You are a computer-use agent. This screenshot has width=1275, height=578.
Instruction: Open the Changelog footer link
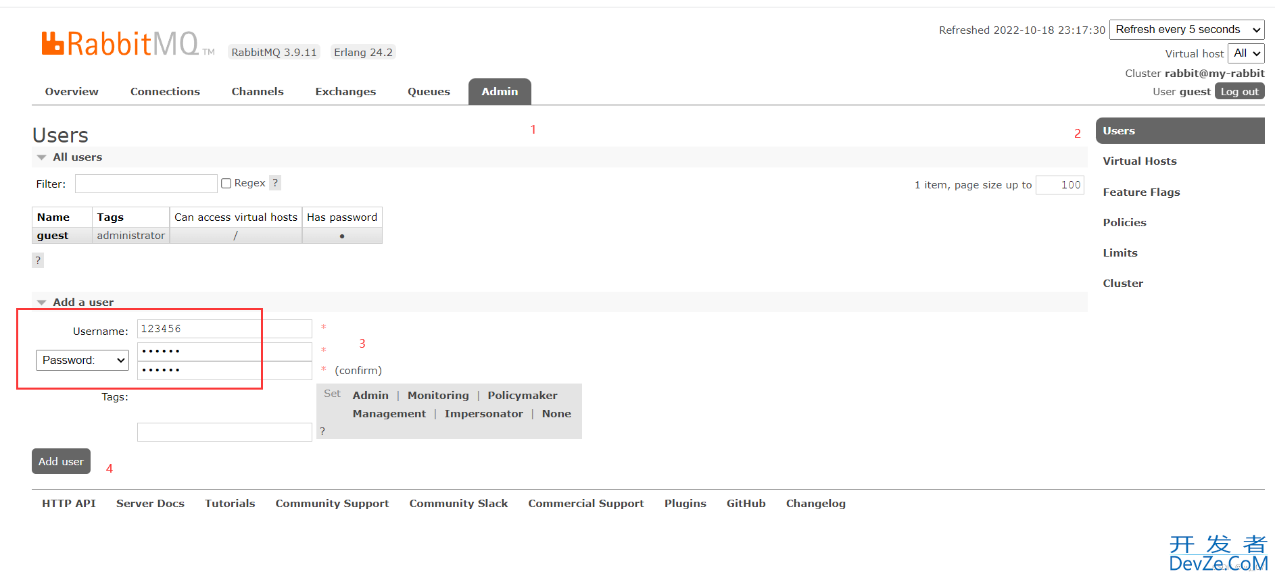pos(815,504)
